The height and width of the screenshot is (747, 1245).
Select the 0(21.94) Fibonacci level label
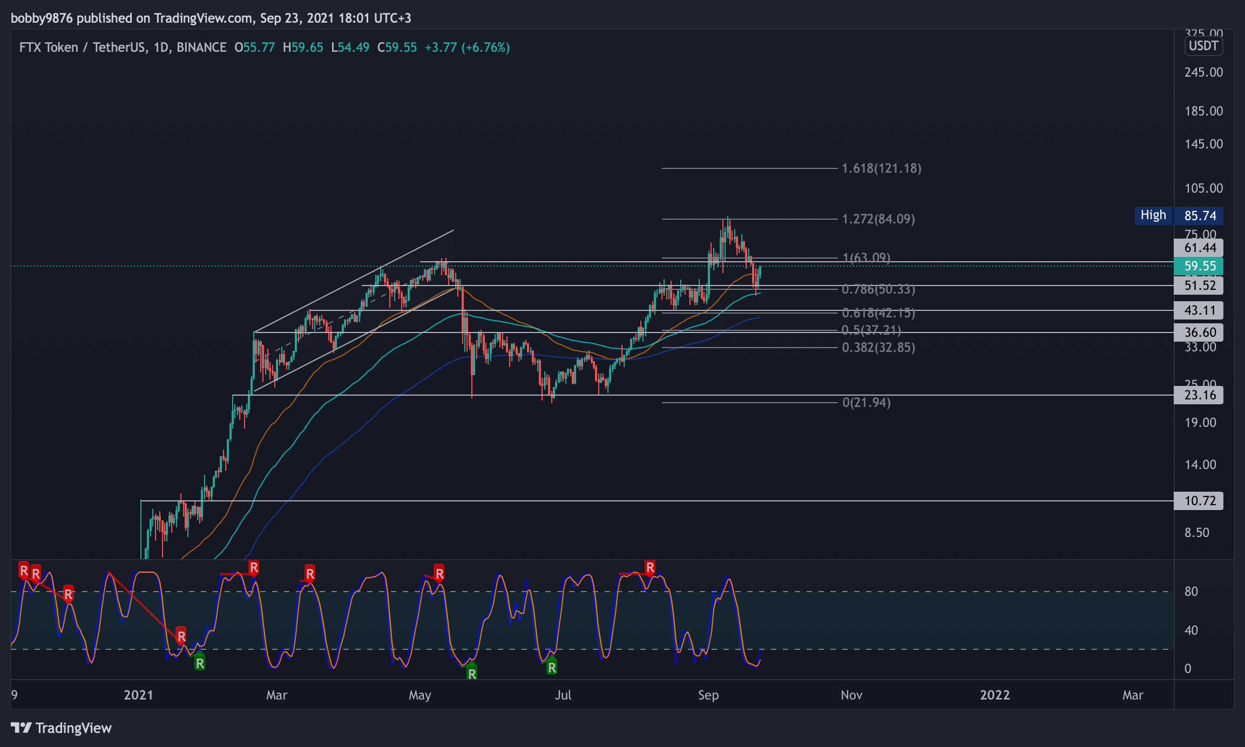[x=867, y=403]
